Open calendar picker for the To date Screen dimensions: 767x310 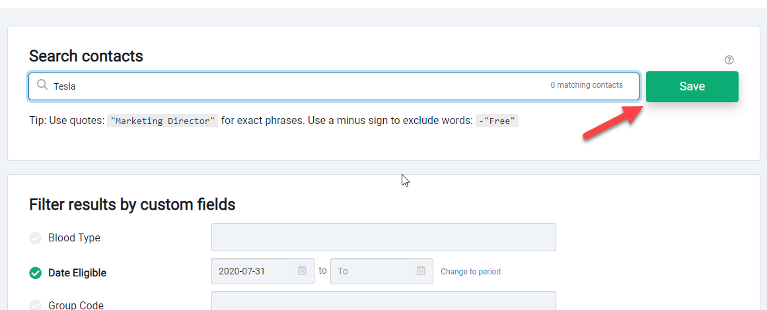tap(421, 271)
